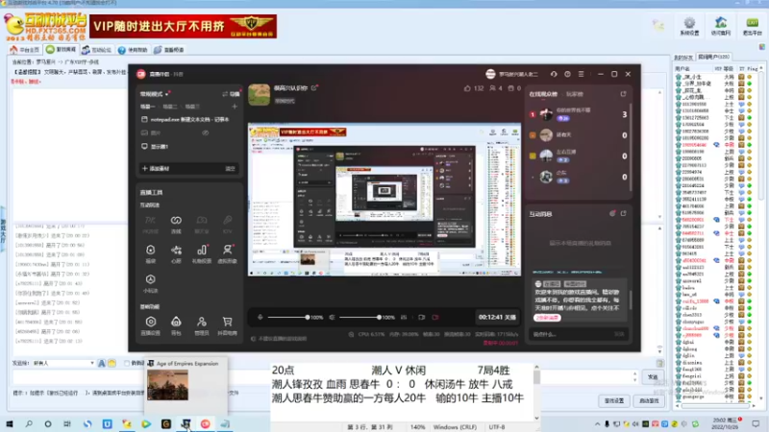
Task: Click the microphone icon beside volume slider
Action: coord(260,318)
